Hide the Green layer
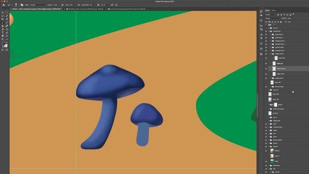The image size is (309, 174). 266,161
